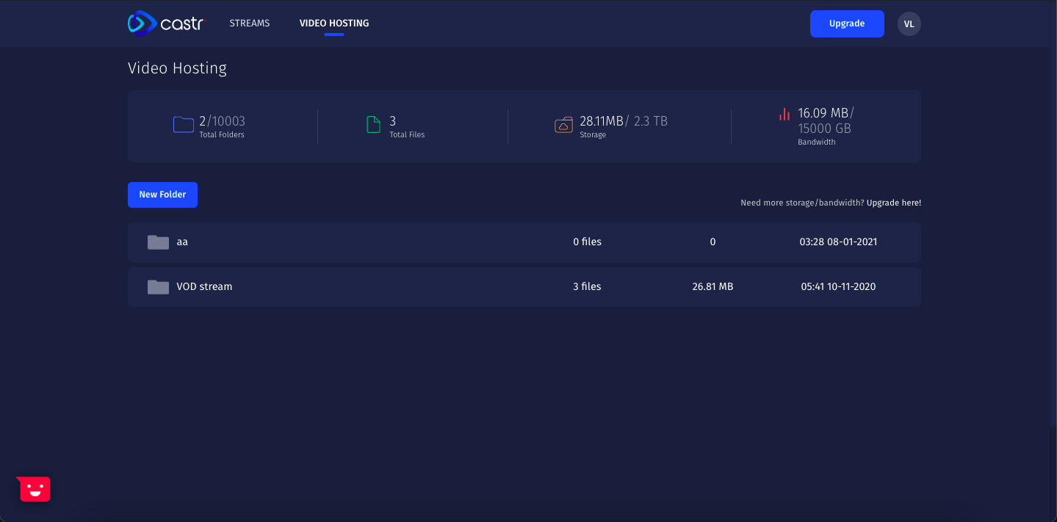
Task: Click the Total Folders folder icon
Action: click(184, 125)
